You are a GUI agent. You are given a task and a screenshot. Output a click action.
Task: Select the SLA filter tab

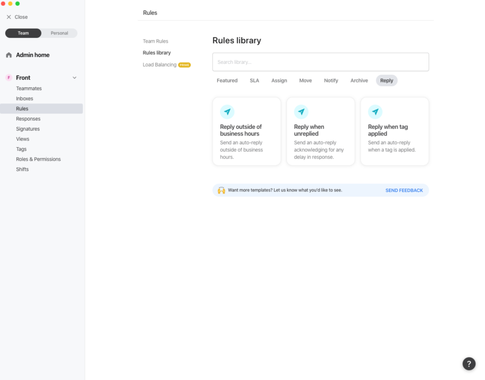tap(254, 80)
